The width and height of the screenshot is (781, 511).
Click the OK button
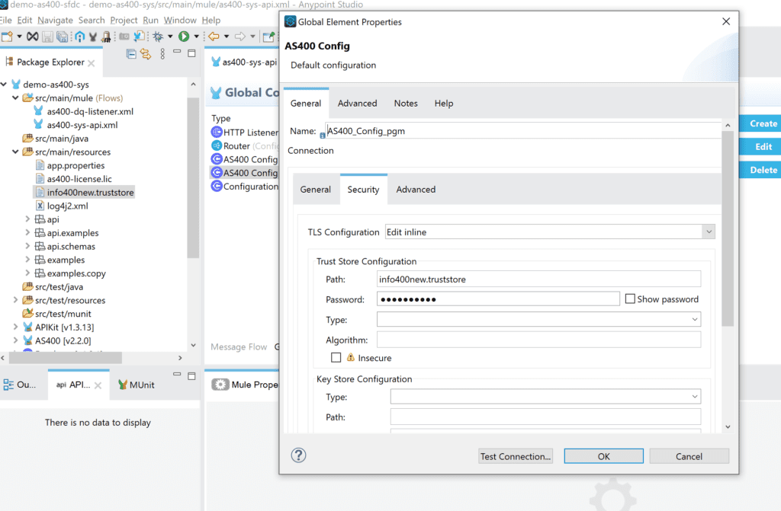[x=604, y=456]
